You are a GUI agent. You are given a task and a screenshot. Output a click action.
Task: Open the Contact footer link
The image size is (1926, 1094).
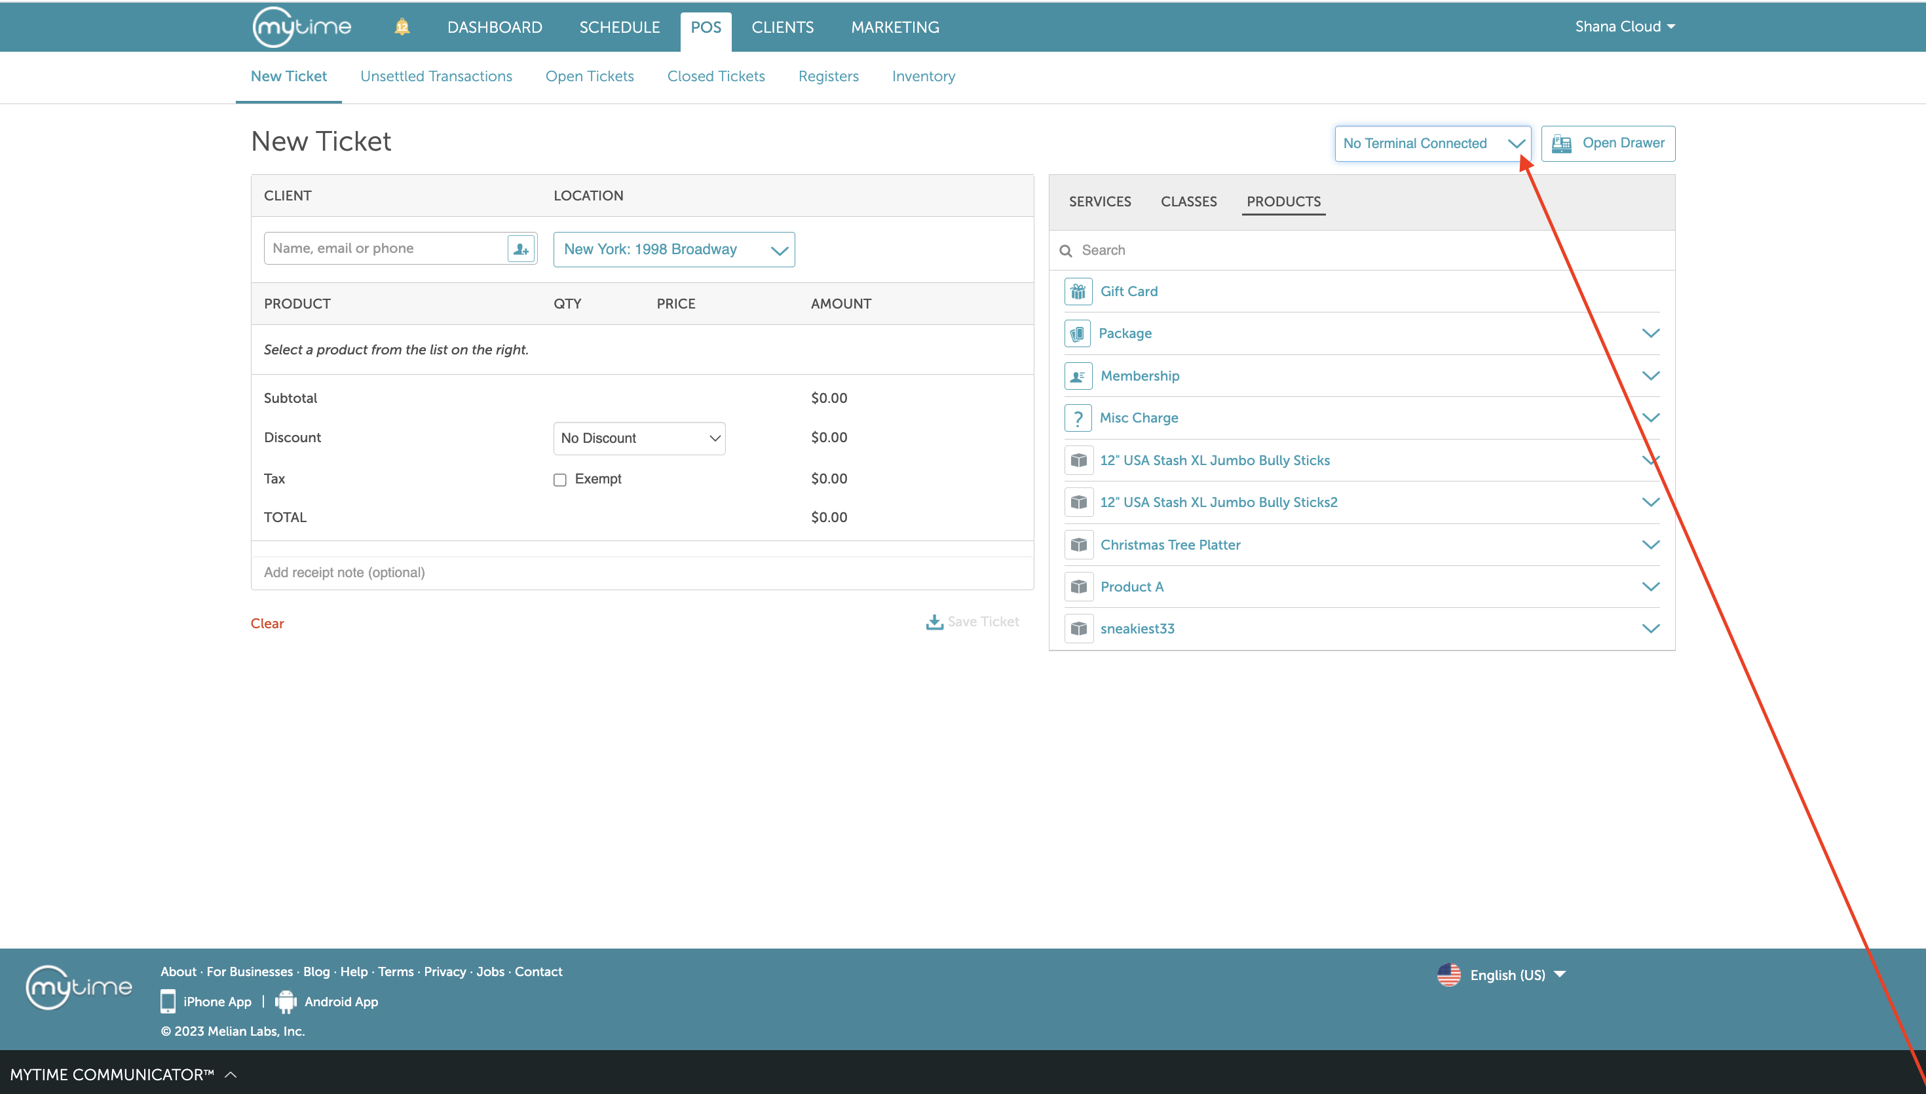538,971
